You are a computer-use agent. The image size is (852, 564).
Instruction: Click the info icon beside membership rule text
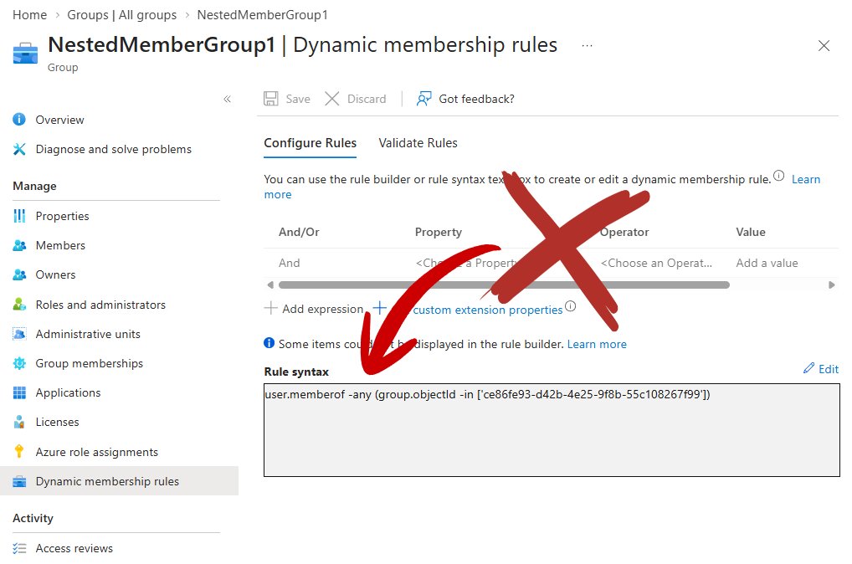pos(778,176)
